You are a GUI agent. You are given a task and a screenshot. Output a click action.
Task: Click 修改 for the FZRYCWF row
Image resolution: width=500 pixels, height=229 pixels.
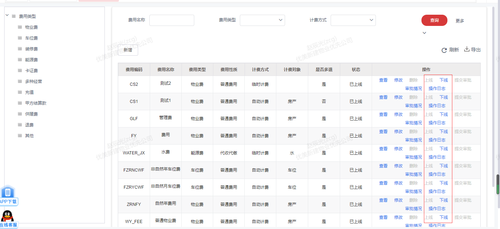click(398, 183)
